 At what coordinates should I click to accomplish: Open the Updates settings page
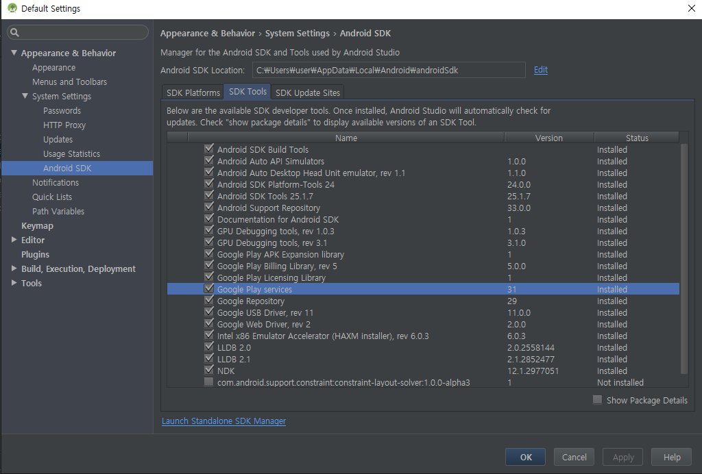pyautogui.click(x=58, y=139)
